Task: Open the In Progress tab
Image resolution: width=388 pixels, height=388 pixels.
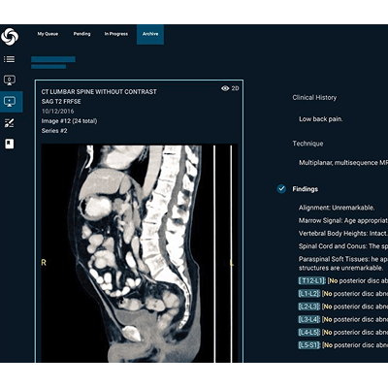Action: (116, 34)
